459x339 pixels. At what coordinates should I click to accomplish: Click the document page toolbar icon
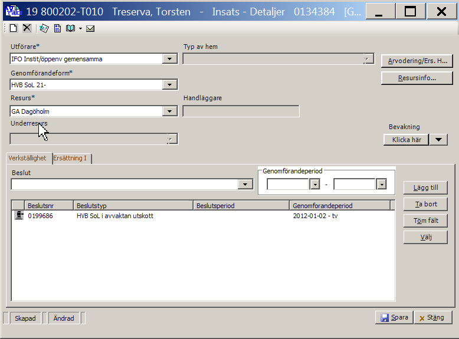[x=58, y=28]
